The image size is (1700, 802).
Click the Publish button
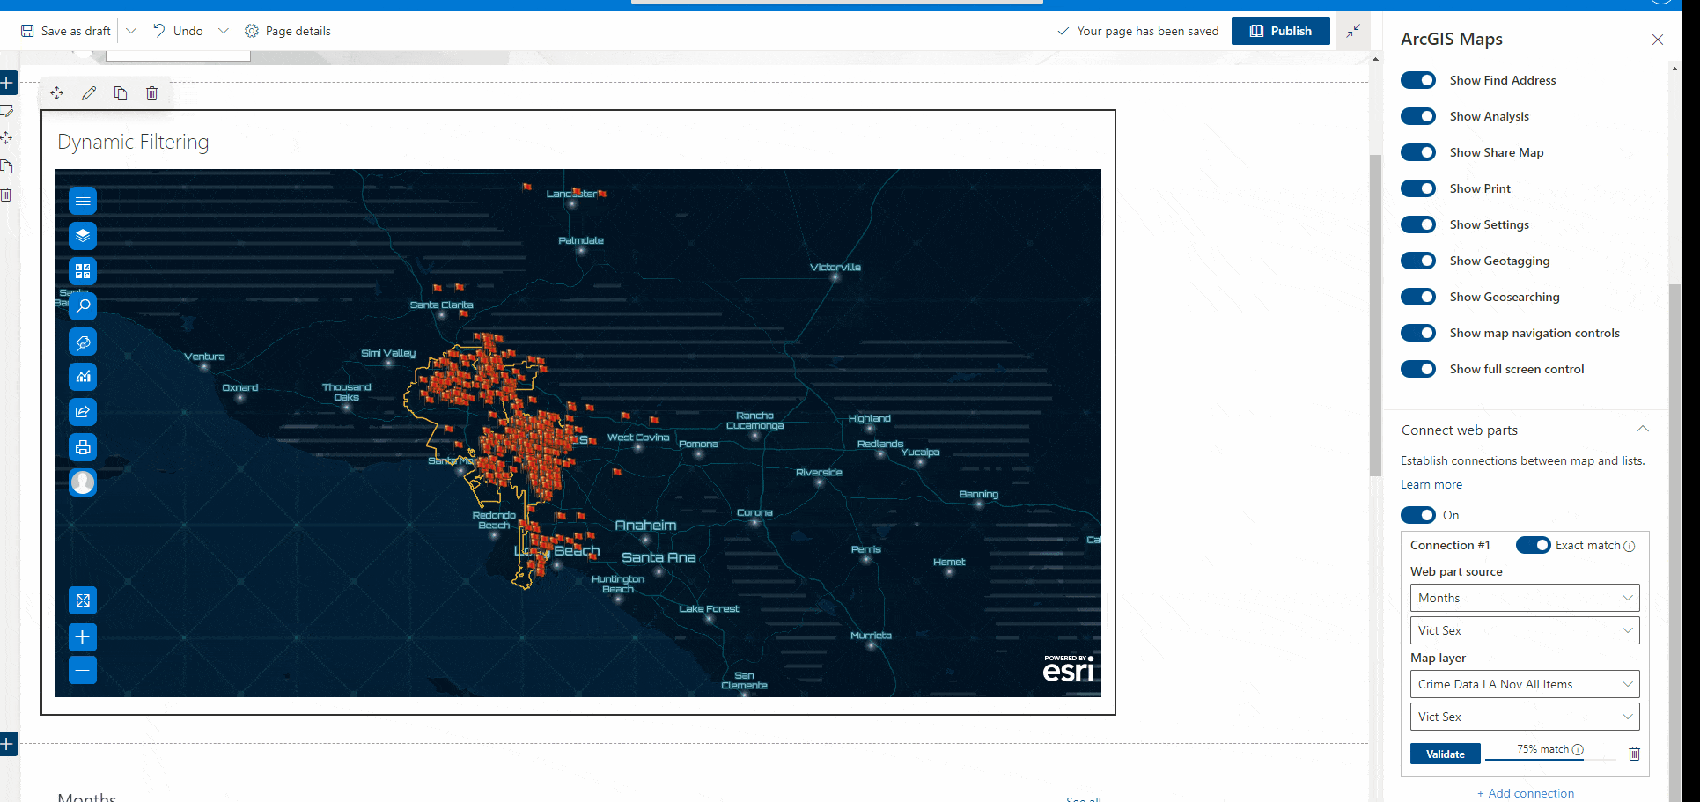[x=1281, y=31]
